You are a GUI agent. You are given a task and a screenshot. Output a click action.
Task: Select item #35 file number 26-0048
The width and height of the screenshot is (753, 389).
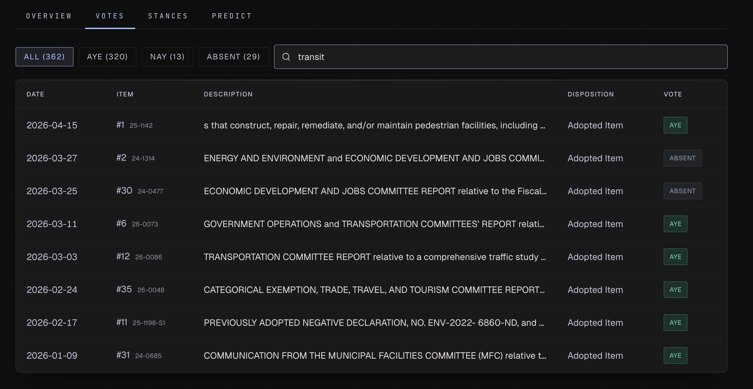(151, 290)
